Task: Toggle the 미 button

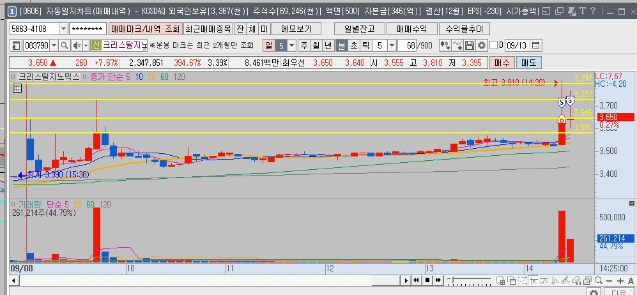Action: pos(264,29)
